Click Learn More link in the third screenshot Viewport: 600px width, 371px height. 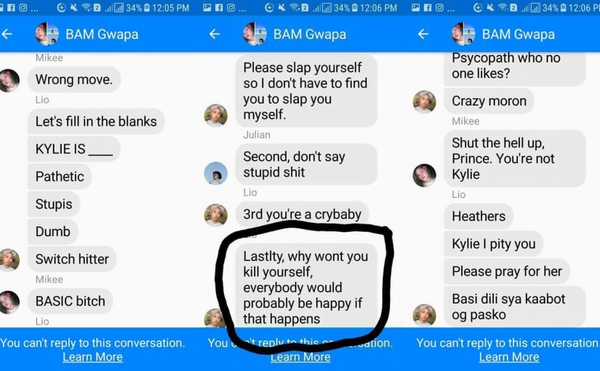coord(509,357)
